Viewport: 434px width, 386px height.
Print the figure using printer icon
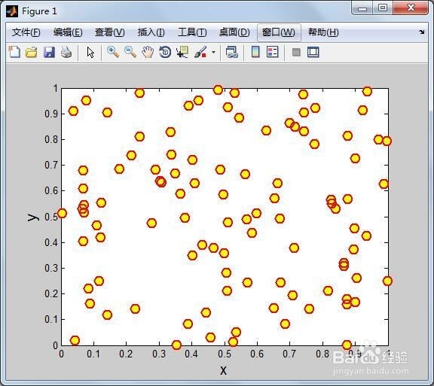pos(66,52)
